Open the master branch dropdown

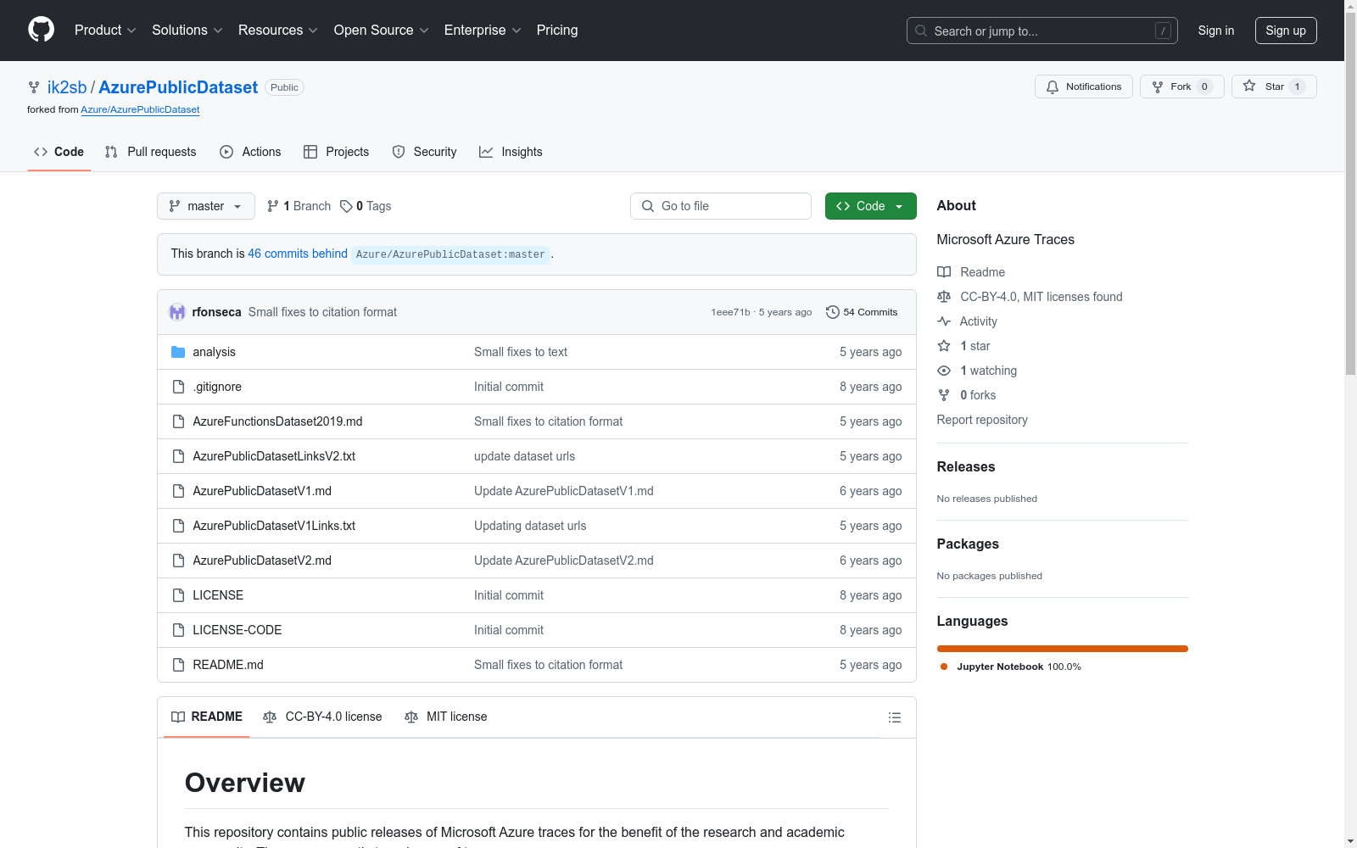[x=206, y=206]
